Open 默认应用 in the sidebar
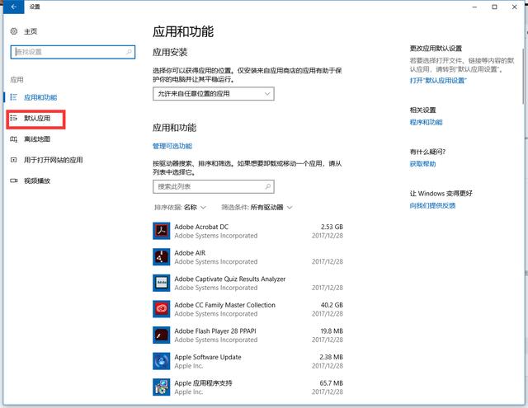The image size is (528, 408). [x=37, y=119]
